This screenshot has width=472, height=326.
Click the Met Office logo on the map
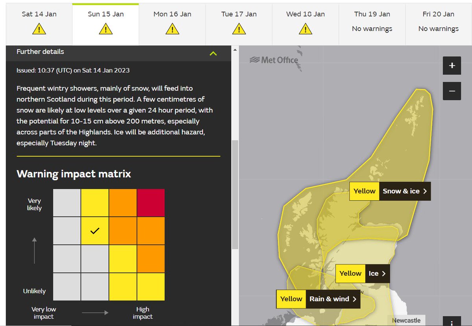(274, 60)
